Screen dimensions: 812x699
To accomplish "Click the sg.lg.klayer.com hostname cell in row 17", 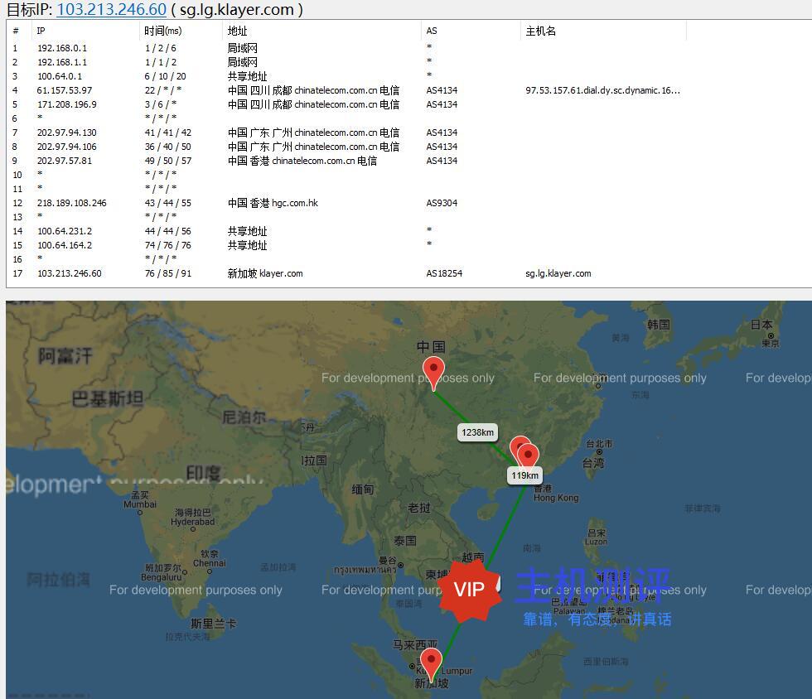I will (558, 273).
